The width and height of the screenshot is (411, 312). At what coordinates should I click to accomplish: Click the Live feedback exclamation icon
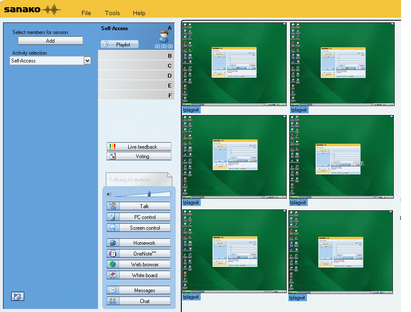[x=113, y=147]
